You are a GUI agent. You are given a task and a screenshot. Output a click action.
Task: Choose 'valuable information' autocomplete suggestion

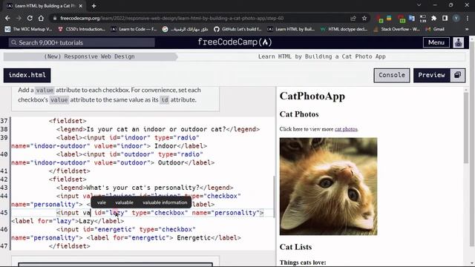165,202
